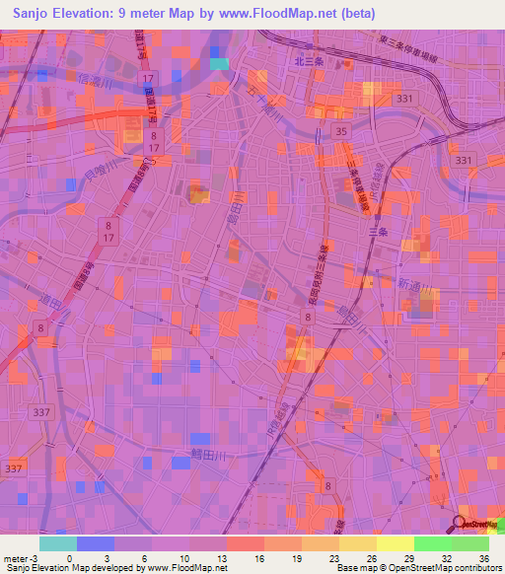Click the 信濃川 river label
The width and height of the screenshot is (505, 574).
(x=96, y=81)
